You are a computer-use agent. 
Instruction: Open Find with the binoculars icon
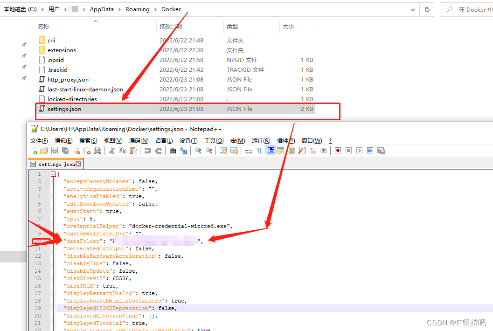(173, 151)
